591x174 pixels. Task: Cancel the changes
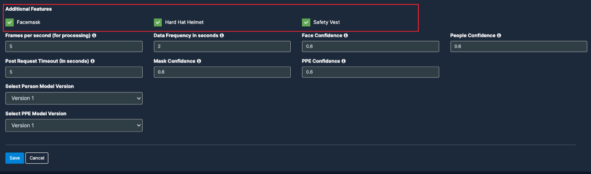click(x=37, y=158)
